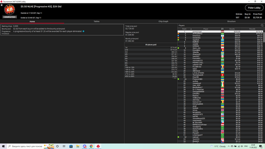Sort by the country flag column header
The image size is (265, 149).
click(x=222, y=29)
